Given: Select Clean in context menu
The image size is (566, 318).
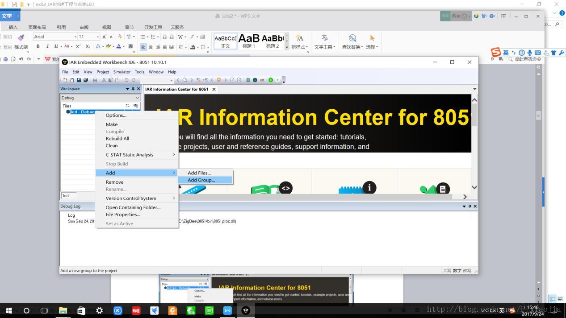Looking at the screenshot, I should point(137,145).
